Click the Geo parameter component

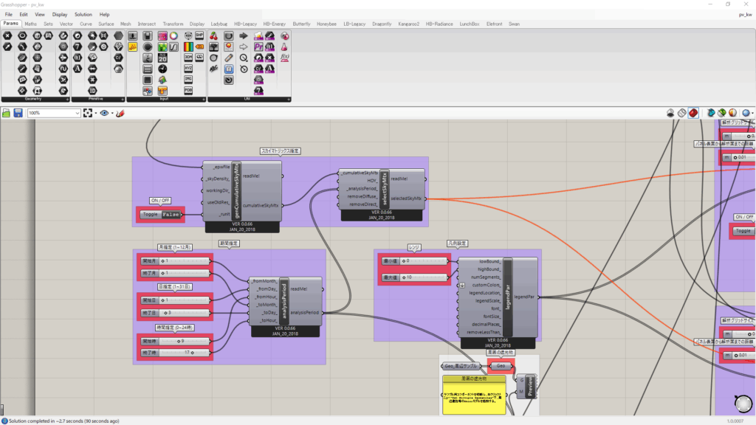501,366
